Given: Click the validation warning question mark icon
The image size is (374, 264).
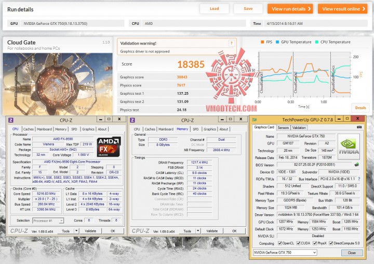Looking at the screenshot, I should [231, 43].
